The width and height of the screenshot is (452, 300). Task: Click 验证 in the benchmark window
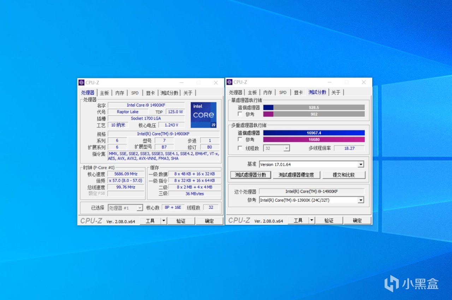pyautogui.click(x=329, y=220)
